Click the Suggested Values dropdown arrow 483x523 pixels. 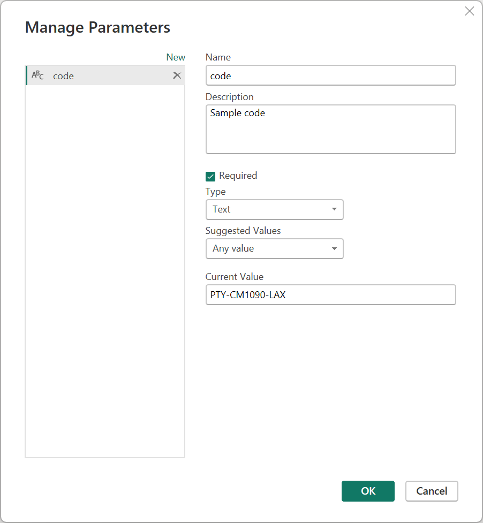(335, 248)
